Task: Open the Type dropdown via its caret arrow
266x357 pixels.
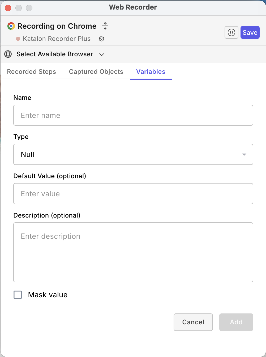Action: [x=244, y=154]
